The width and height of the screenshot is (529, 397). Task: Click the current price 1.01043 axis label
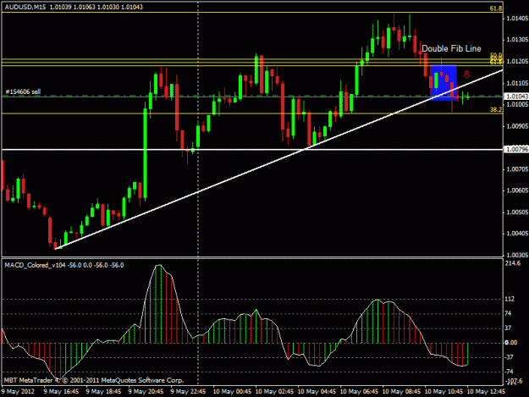517,96
